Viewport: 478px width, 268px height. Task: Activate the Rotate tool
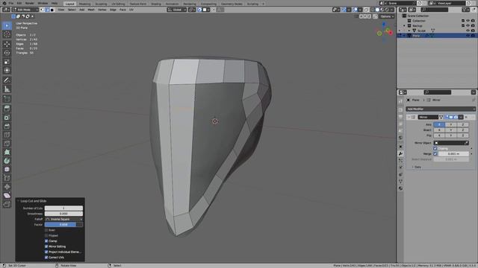point(7,53)
